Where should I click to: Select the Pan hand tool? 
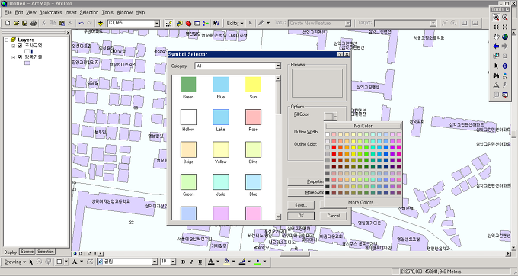click(496, 37)
